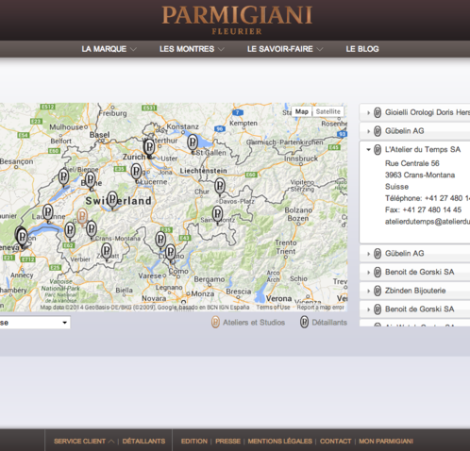
Task: Click the map pin near Lucerne
Action: point(136,173)
